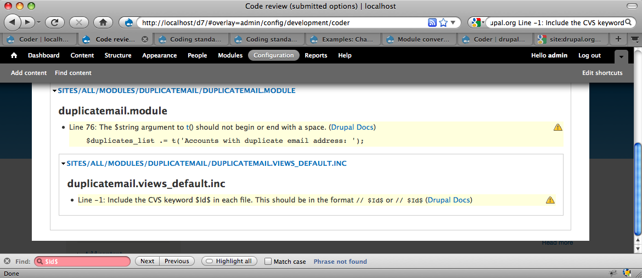The image size is (642, 278).
Task: Open the Modules admin menu
Action: point(230,55)
